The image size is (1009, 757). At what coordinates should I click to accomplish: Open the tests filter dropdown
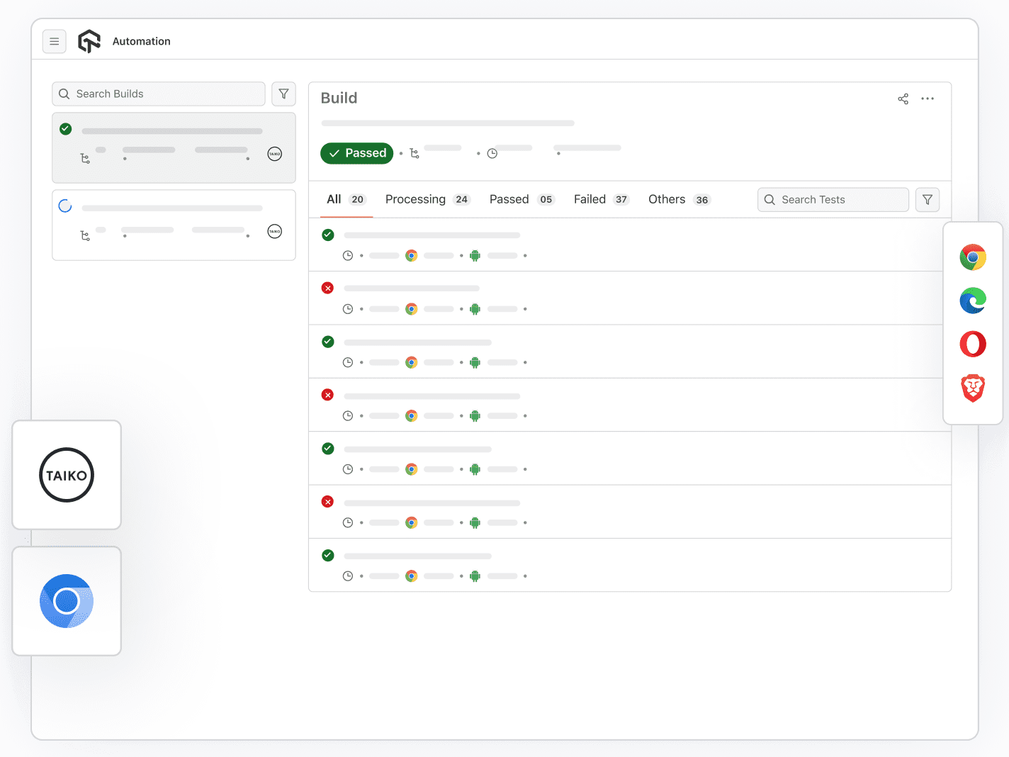(927, 199)
